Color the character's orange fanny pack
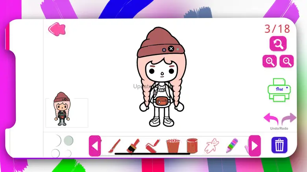 click(x=161, y=101)
